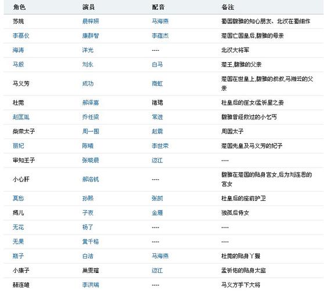Click the note 孟祈佑的贴身太监

243,270
